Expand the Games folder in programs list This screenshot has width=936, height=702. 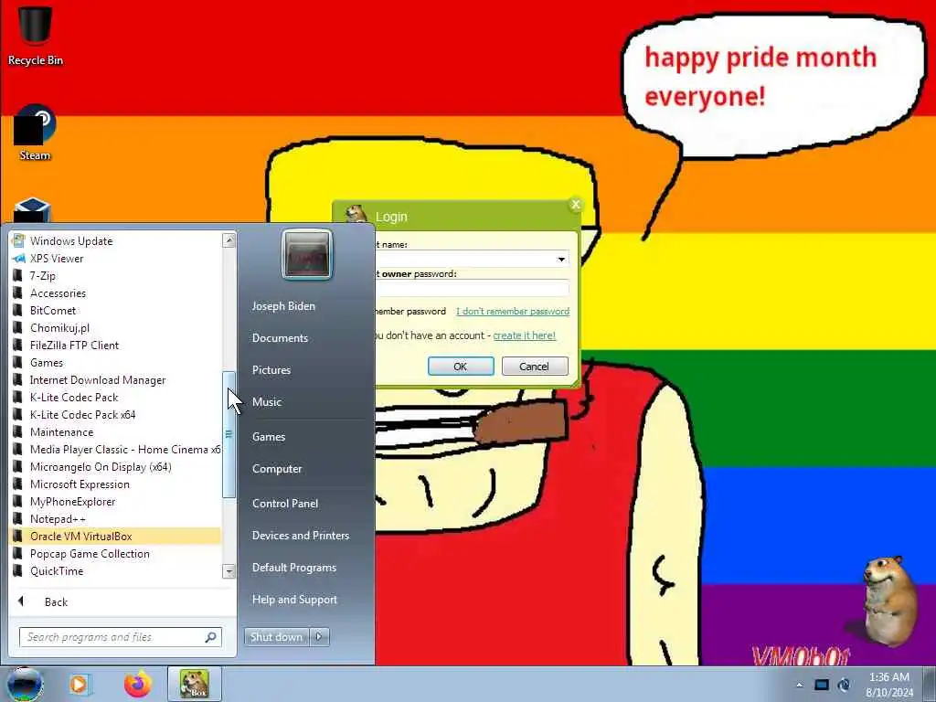(116, 362)
